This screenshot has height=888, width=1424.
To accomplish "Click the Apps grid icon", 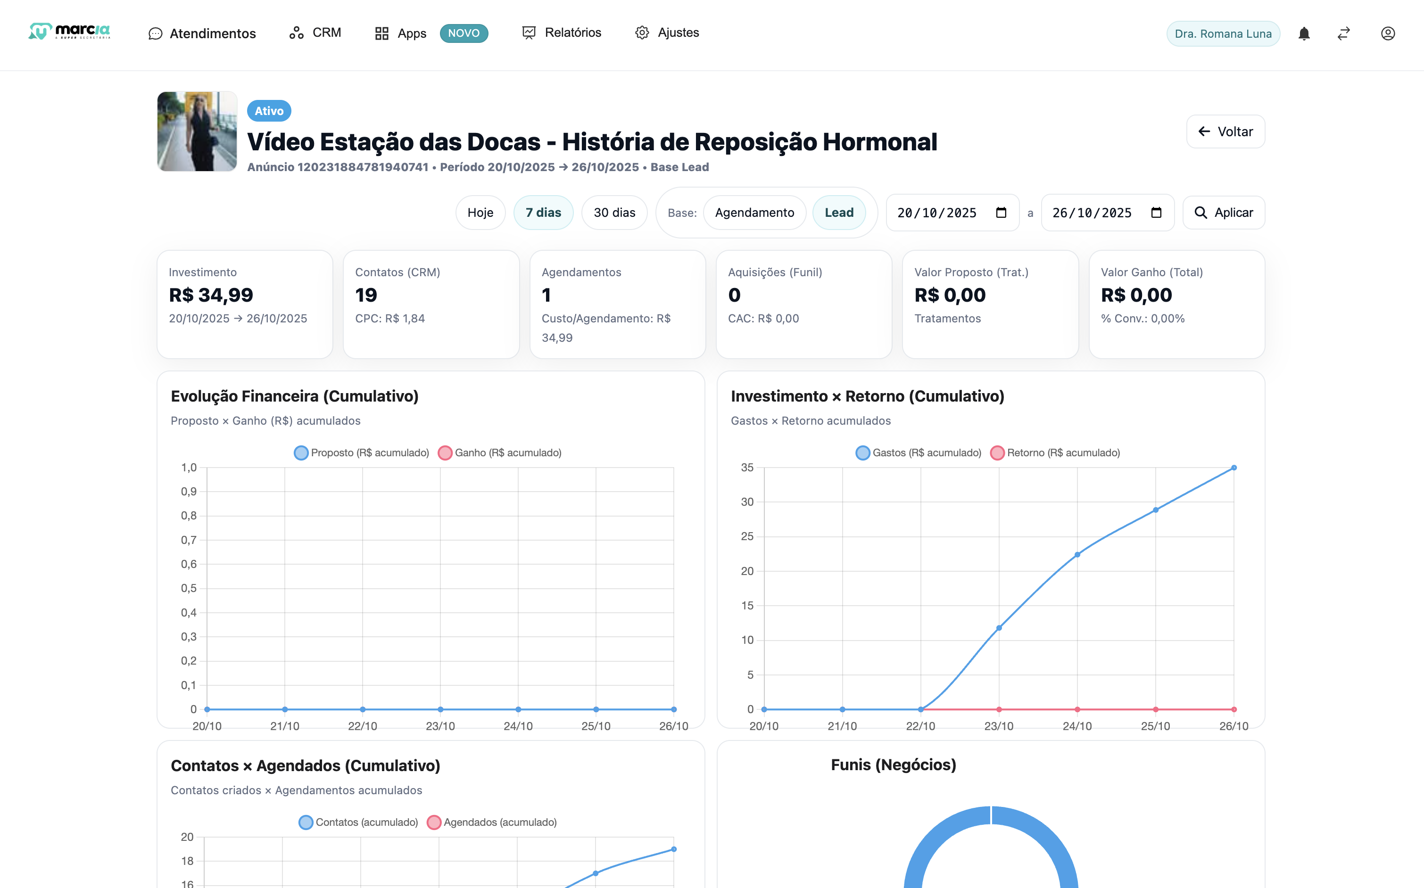I will click(x=382, y=33).
